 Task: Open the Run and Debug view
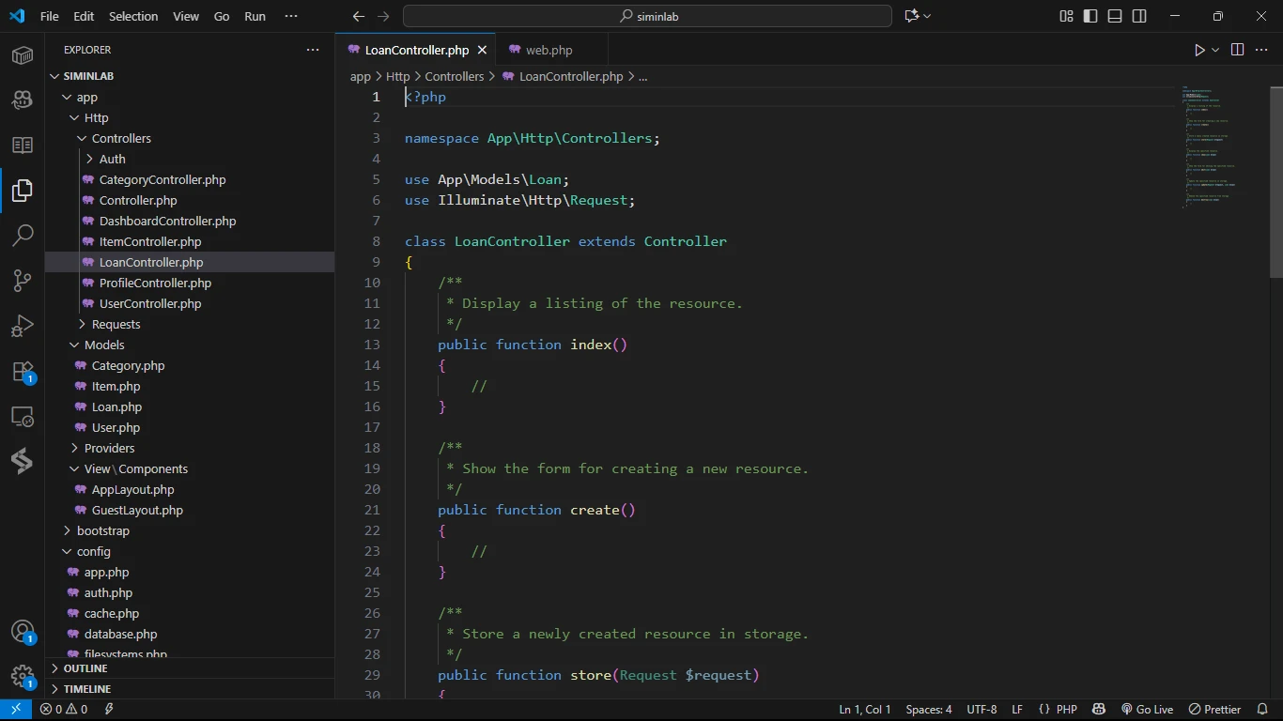(23, 326)
